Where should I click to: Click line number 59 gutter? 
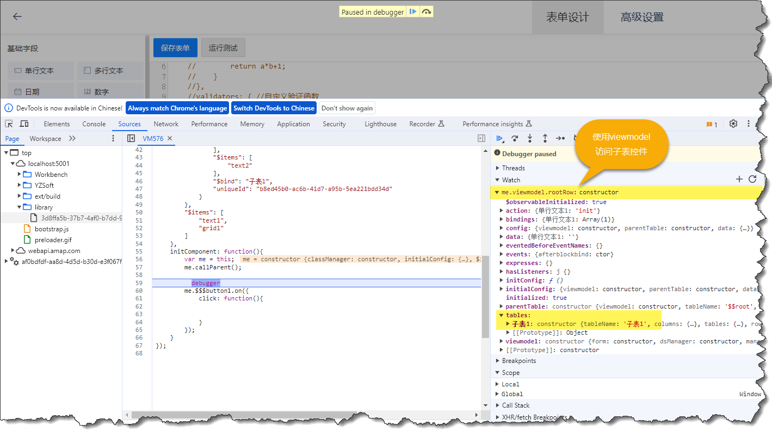tap(139, 283)
